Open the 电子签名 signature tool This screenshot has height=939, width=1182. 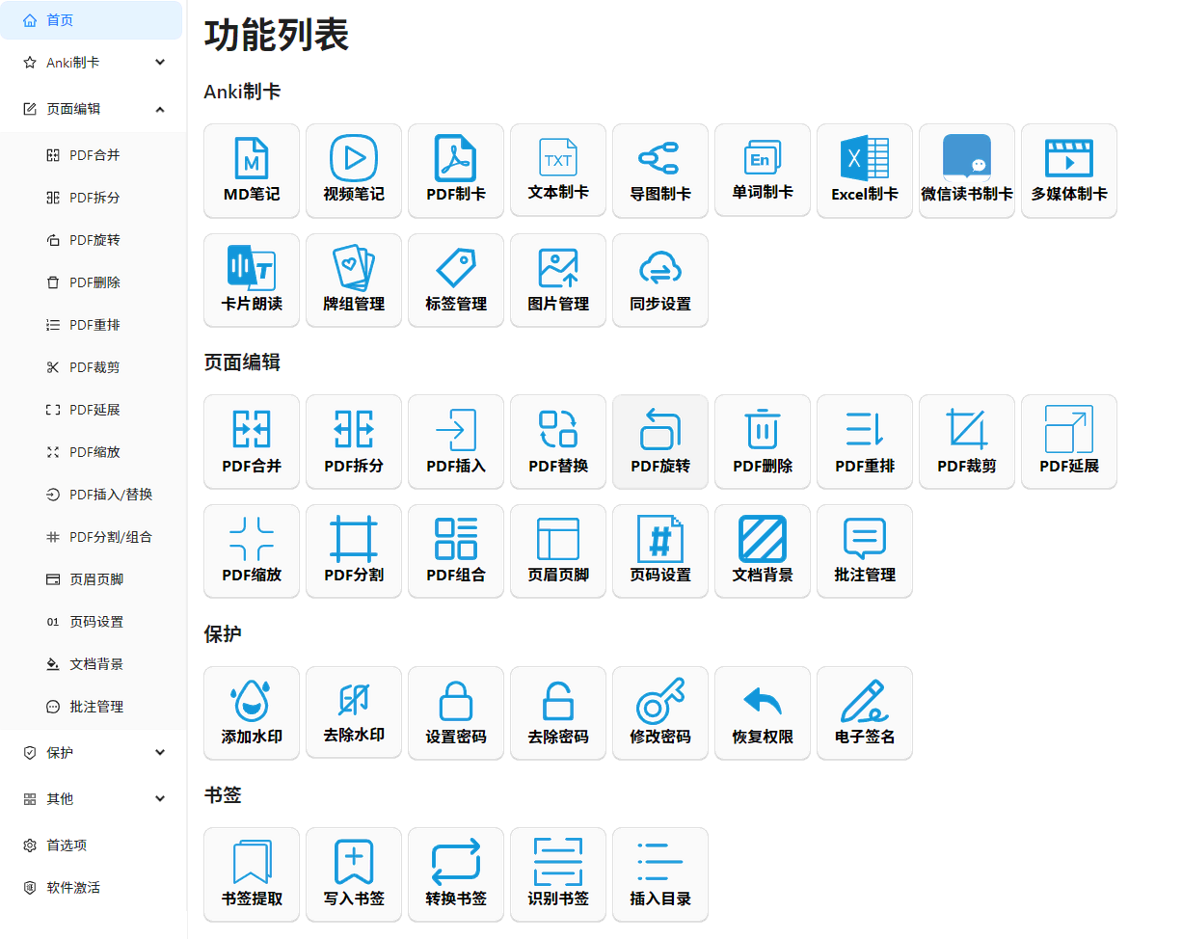click(865, 712)
